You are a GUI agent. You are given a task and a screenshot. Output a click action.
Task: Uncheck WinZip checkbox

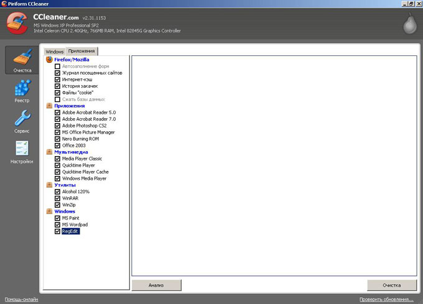(x=57, y=205)
